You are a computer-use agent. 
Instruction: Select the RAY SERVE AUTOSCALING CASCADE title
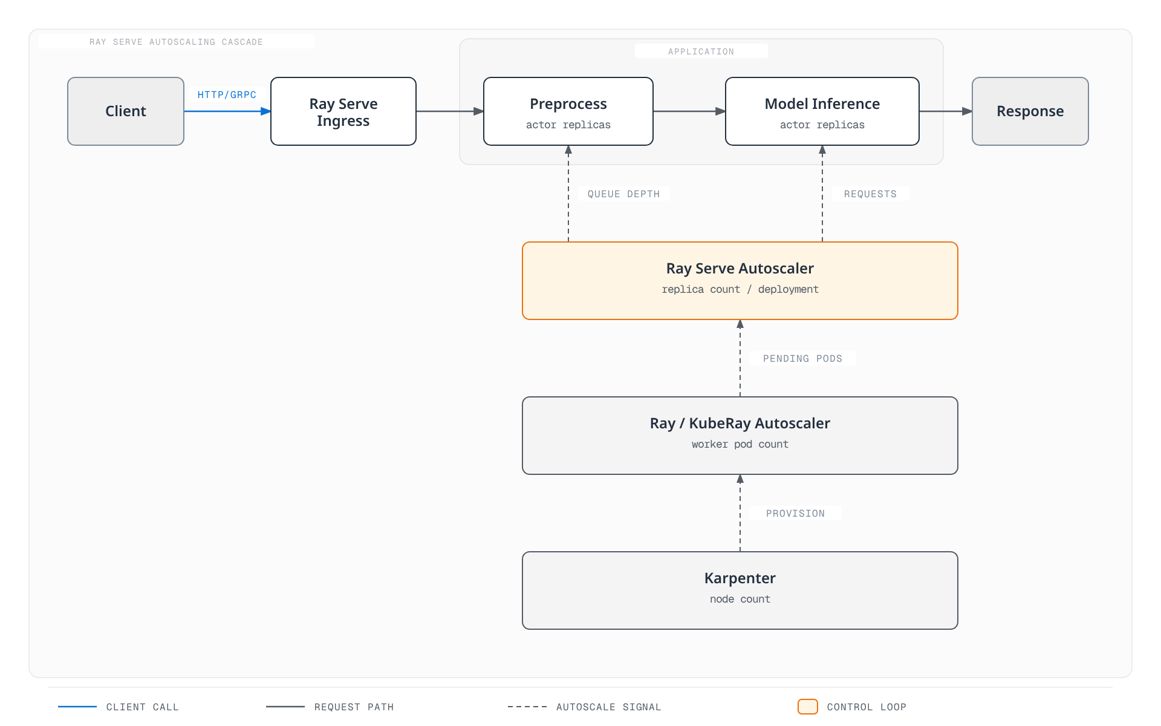point(176,42)
